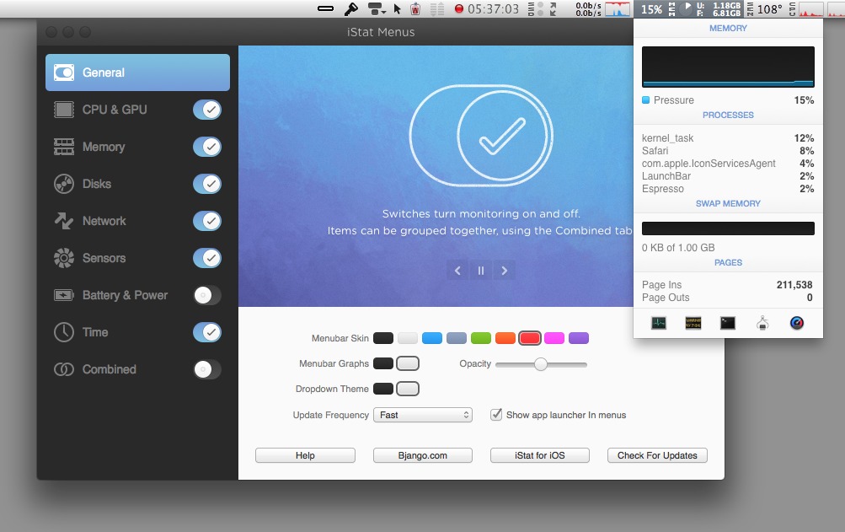Select the green menubar skin swatch
This screenshot has height=532, width=845.
click(480, 338)
